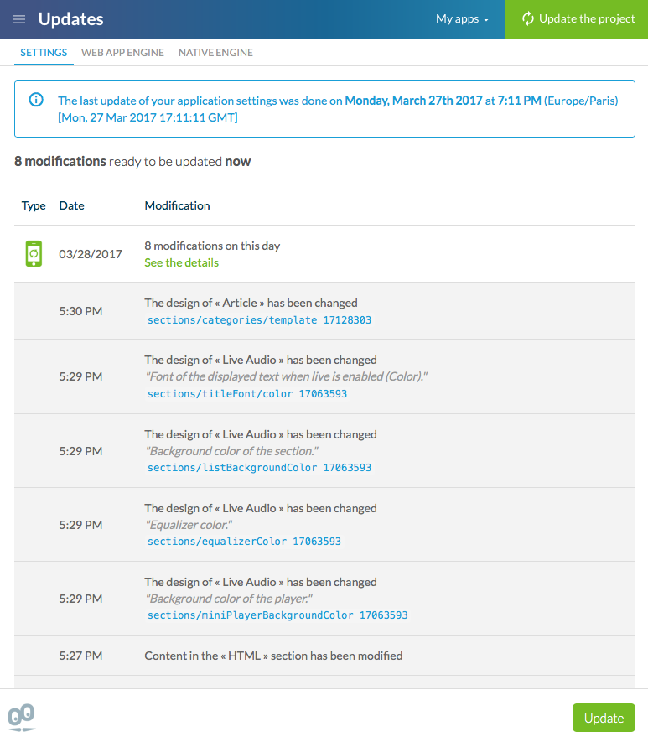Expand the My apps dropdown
The image size is (648, 742).
click(x=462, y=19)
